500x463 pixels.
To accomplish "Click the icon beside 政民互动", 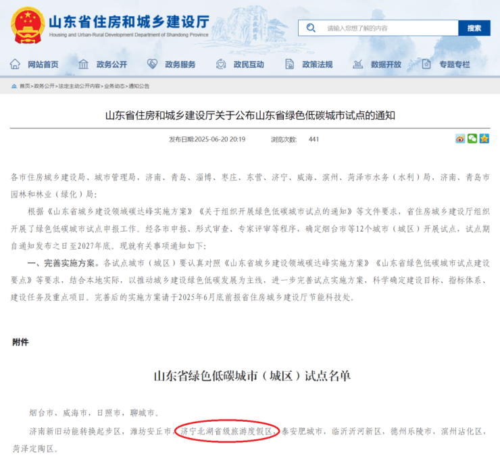I will pyautogui.click(x=221, y=64).
